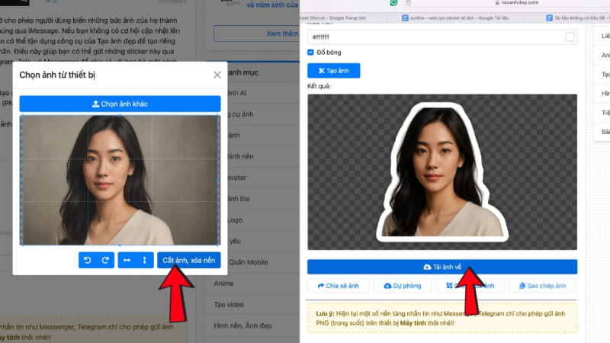Viewport: 610px width, 343px height.
Task: Click the Tạo ảnh button
Action: point(333,70)
